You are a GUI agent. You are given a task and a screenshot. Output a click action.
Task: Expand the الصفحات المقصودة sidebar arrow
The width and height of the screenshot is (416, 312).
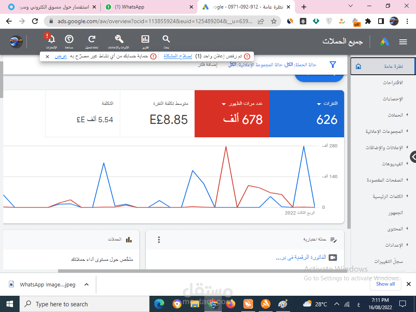tap(407, 180)
